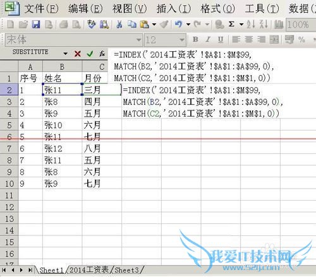Click the Open file folder icon
Viewport: 316px width, 277px height.
coord(23,25)
